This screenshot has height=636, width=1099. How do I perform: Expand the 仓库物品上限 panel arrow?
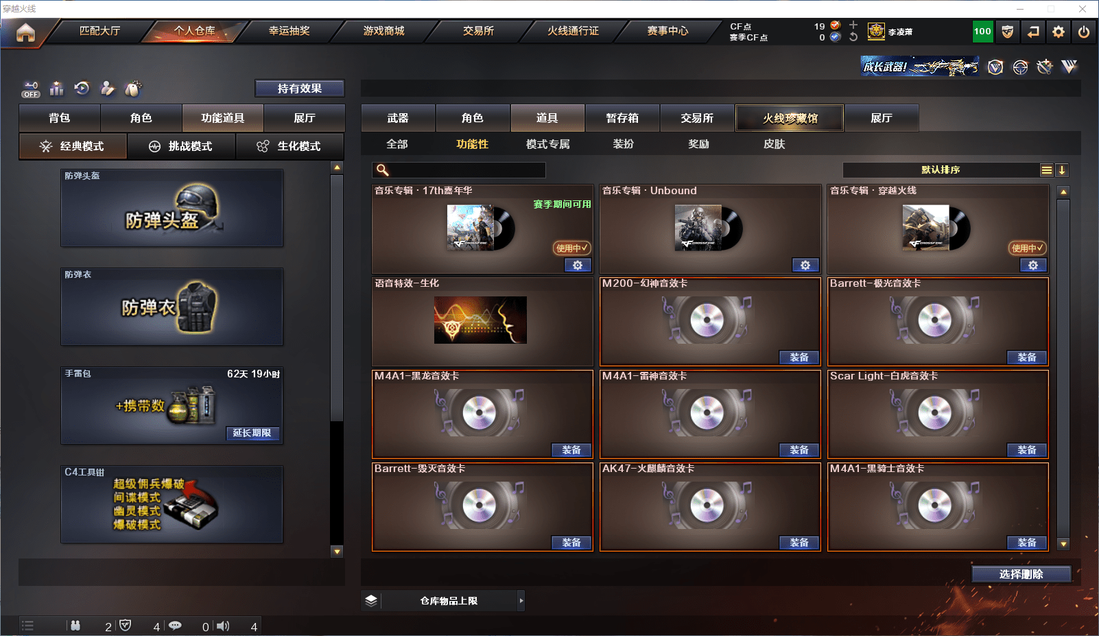pos(522,600)
